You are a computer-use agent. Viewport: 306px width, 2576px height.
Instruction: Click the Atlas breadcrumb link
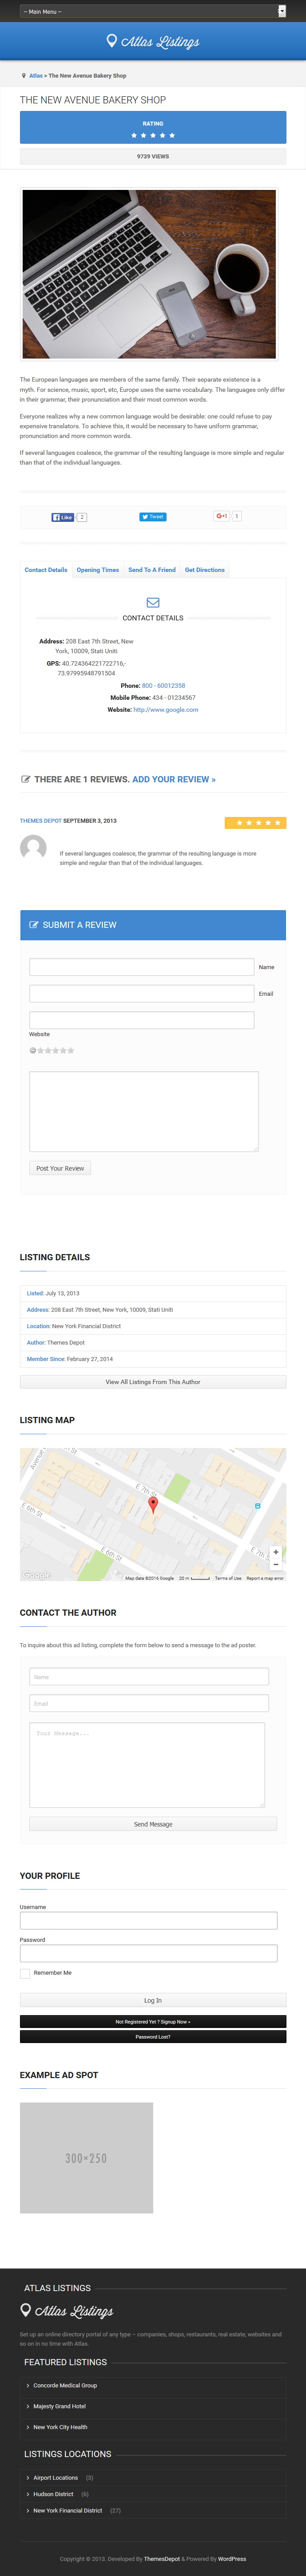coord(36,75)
